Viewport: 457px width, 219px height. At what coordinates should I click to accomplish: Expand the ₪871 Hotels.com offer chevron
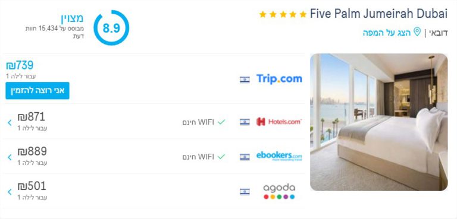tap(10, 123)
